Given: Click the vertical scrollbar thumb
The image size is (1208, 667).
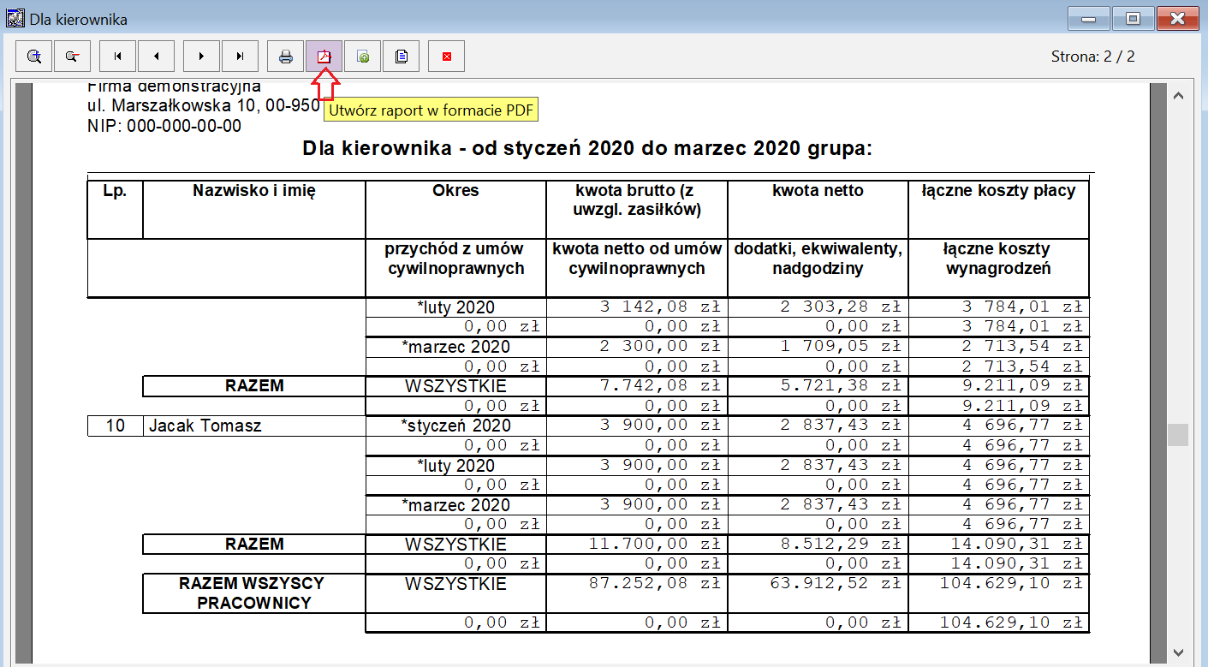Looking at the screenshot, I should pyautogui.click(x=1178, y=435).
